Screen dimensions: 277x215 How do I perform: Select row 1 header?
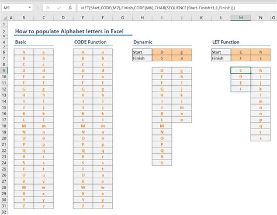coord(4,25)
